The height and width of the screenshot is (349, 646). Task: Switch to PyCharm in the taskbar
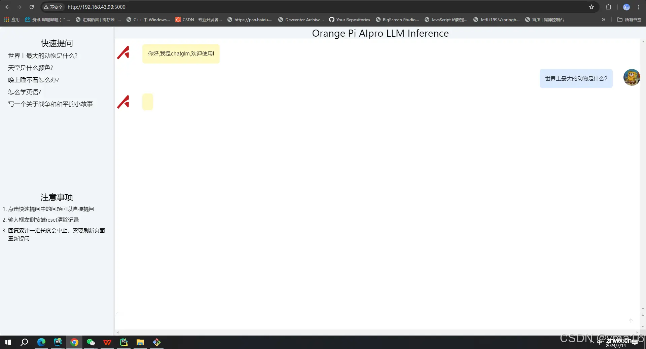124,342
